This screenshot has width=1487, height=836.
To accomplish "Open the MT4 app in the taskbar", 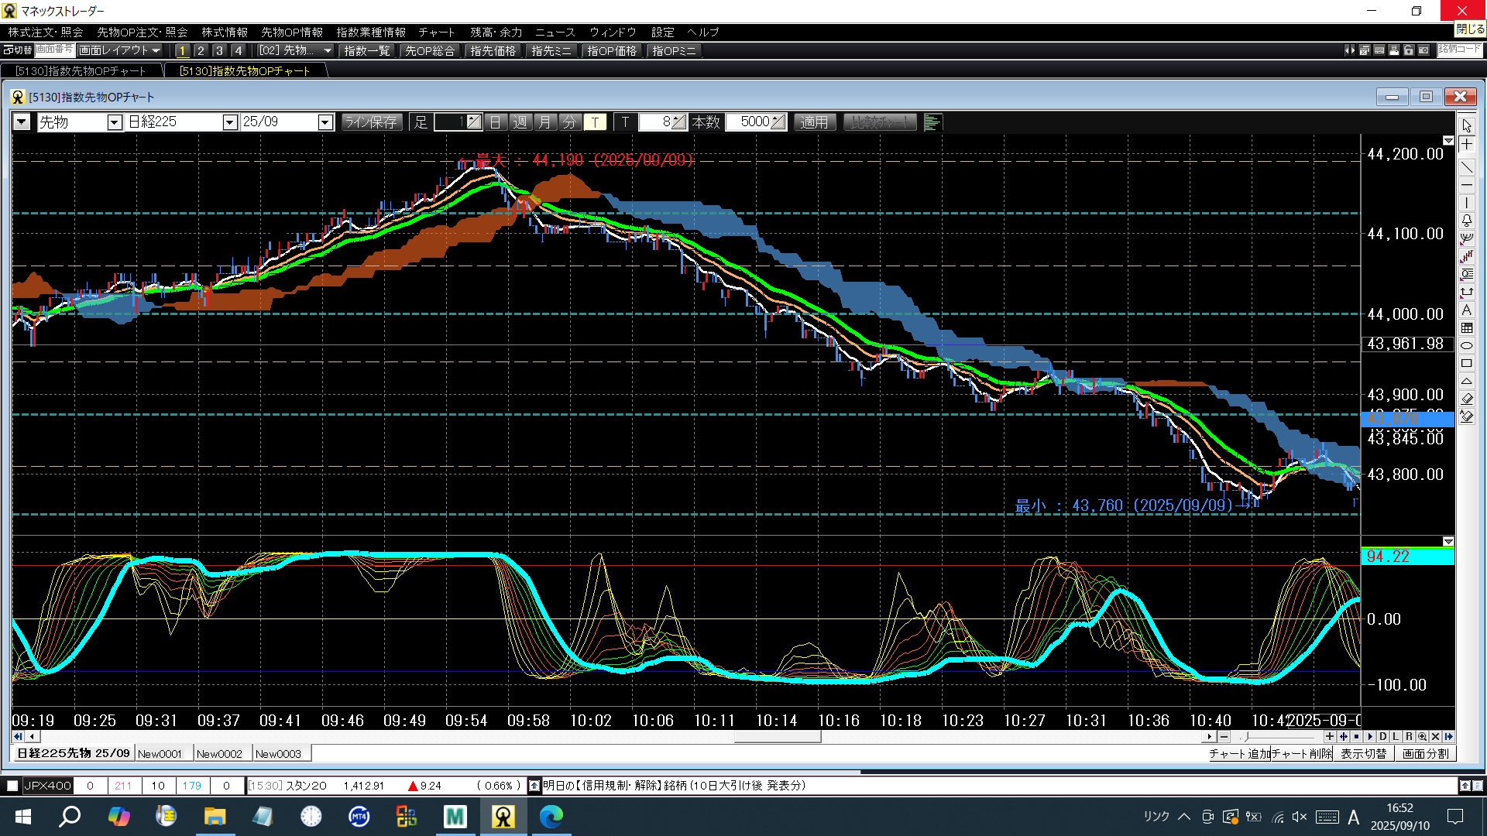I will click(359, 817).
